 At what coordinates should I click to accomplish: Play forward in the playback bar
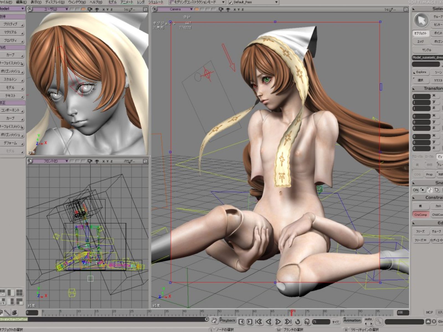tap(278, 321)
